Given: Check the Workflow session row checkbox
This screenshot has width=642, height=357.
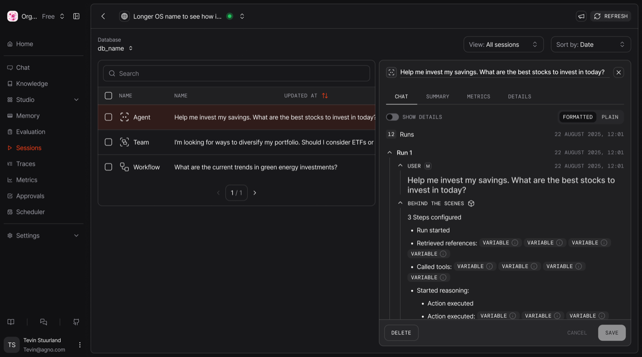Looking at the screenshot, I should click(x=108, y=167).
